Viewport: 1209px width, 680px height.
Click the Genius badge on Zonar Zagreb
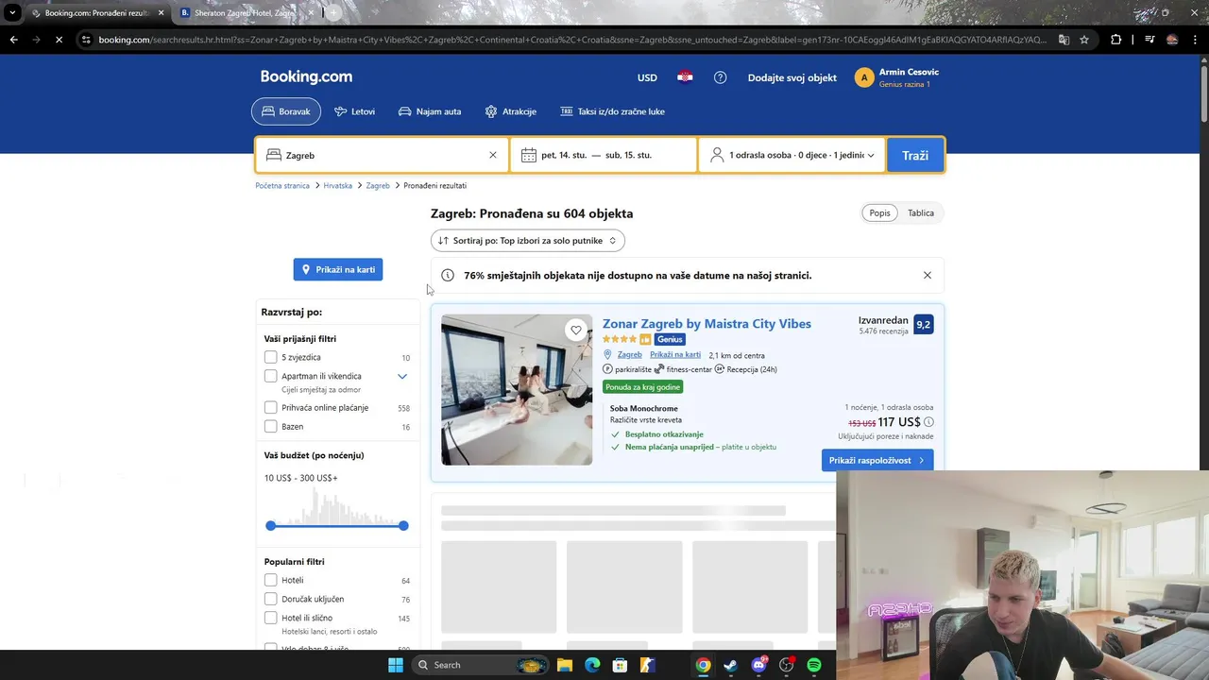click(670, 339)
